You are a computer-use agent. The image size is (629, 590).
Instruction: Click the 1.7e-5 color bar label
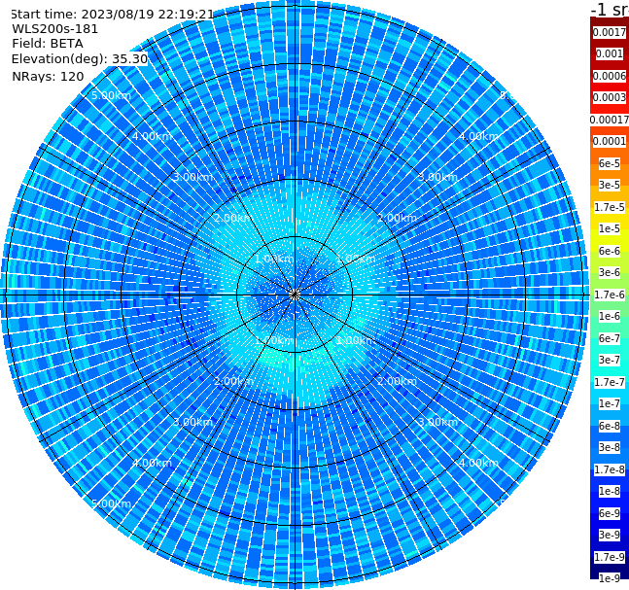(x=610, y=207)
